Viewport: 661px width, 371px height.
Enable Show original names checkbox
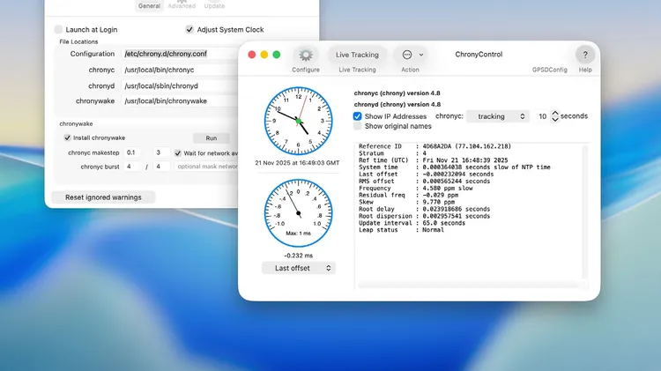pos(358,126)
